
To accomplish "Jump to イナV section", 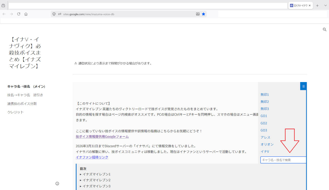I will (265, 152).
